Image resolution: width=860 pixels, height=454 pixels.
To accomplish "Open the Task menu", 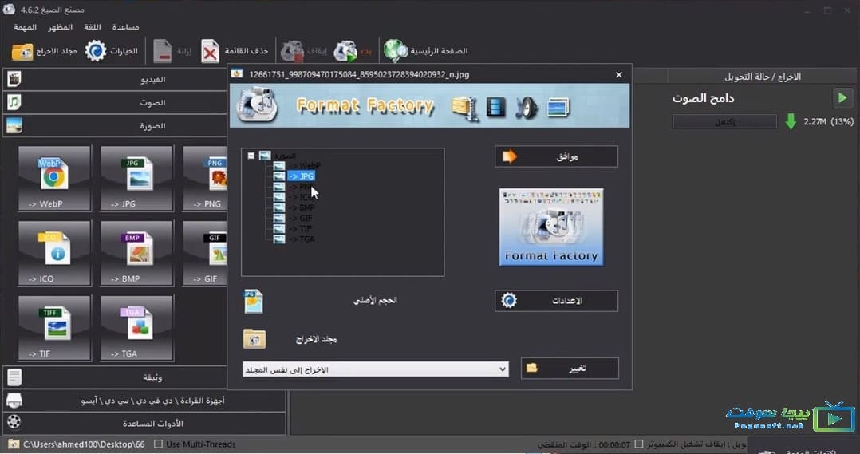I will (26, 27).
